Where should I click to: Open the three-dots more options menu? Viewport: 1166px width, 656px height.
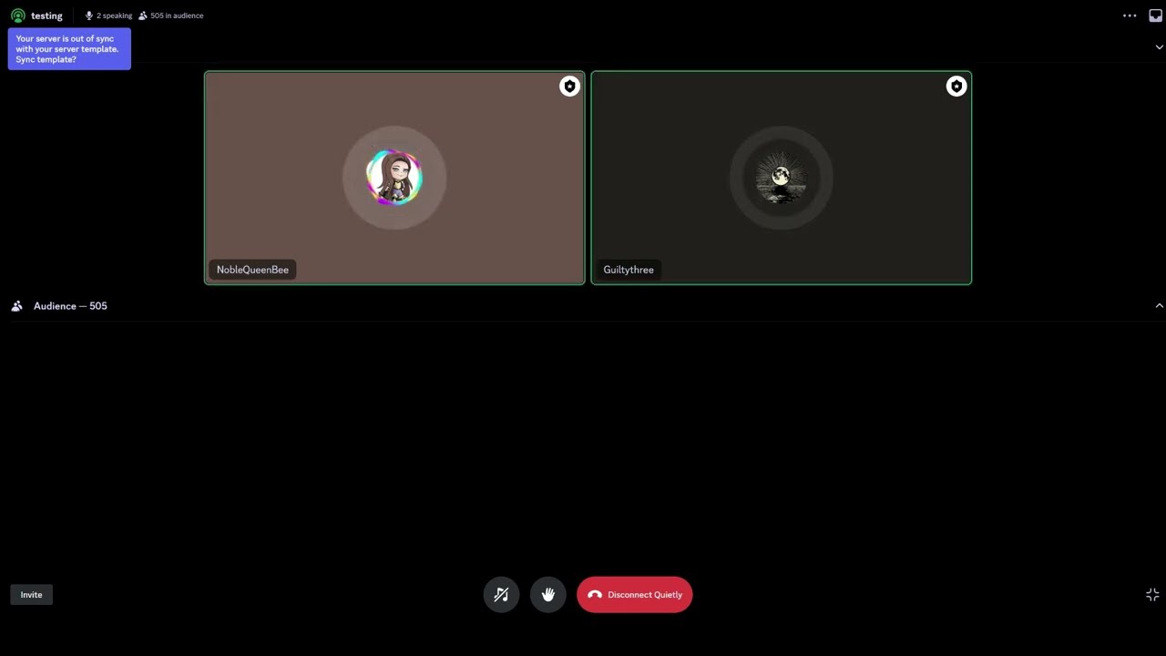[x=1130, y=15]
